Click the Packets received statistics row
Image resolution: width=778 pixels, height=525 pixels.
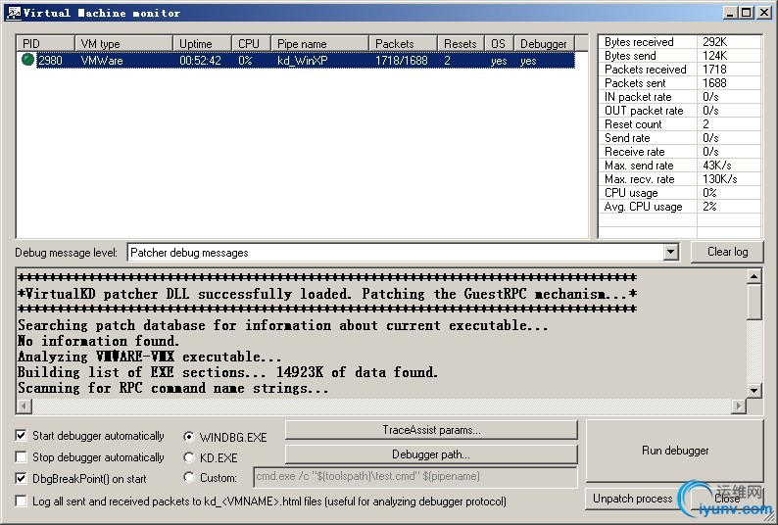coord(680,70)
